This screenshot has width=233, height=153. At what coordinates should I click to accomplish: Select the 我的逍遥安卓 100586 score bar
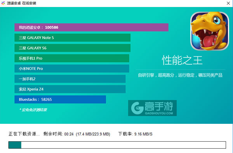[91, 27]
